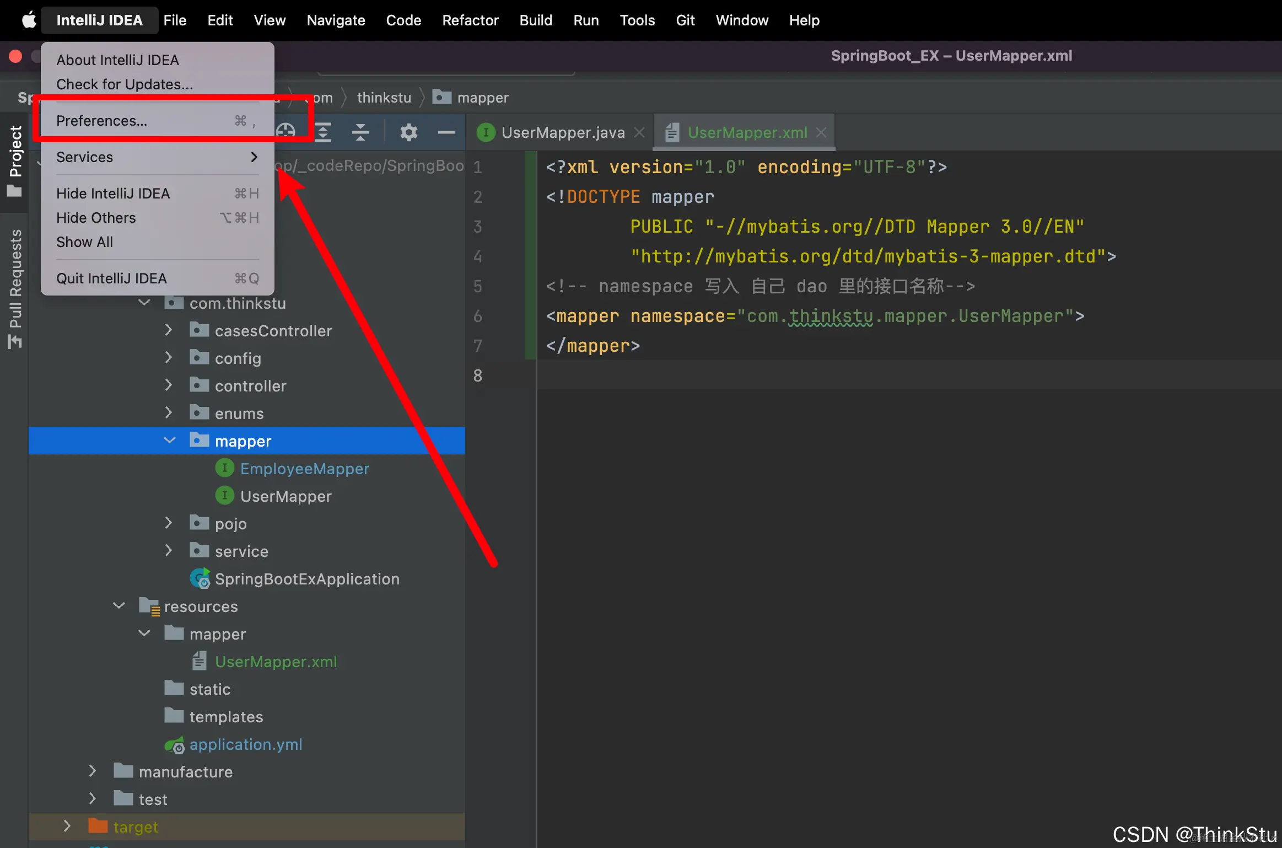Click Check for Updates... menu entry
Screen dimensions: 1282x848
[125, 84]
